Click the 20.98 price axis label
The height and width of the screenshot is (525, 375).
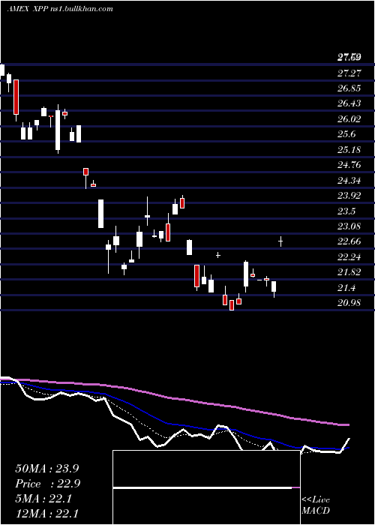[x=349, y=303]
